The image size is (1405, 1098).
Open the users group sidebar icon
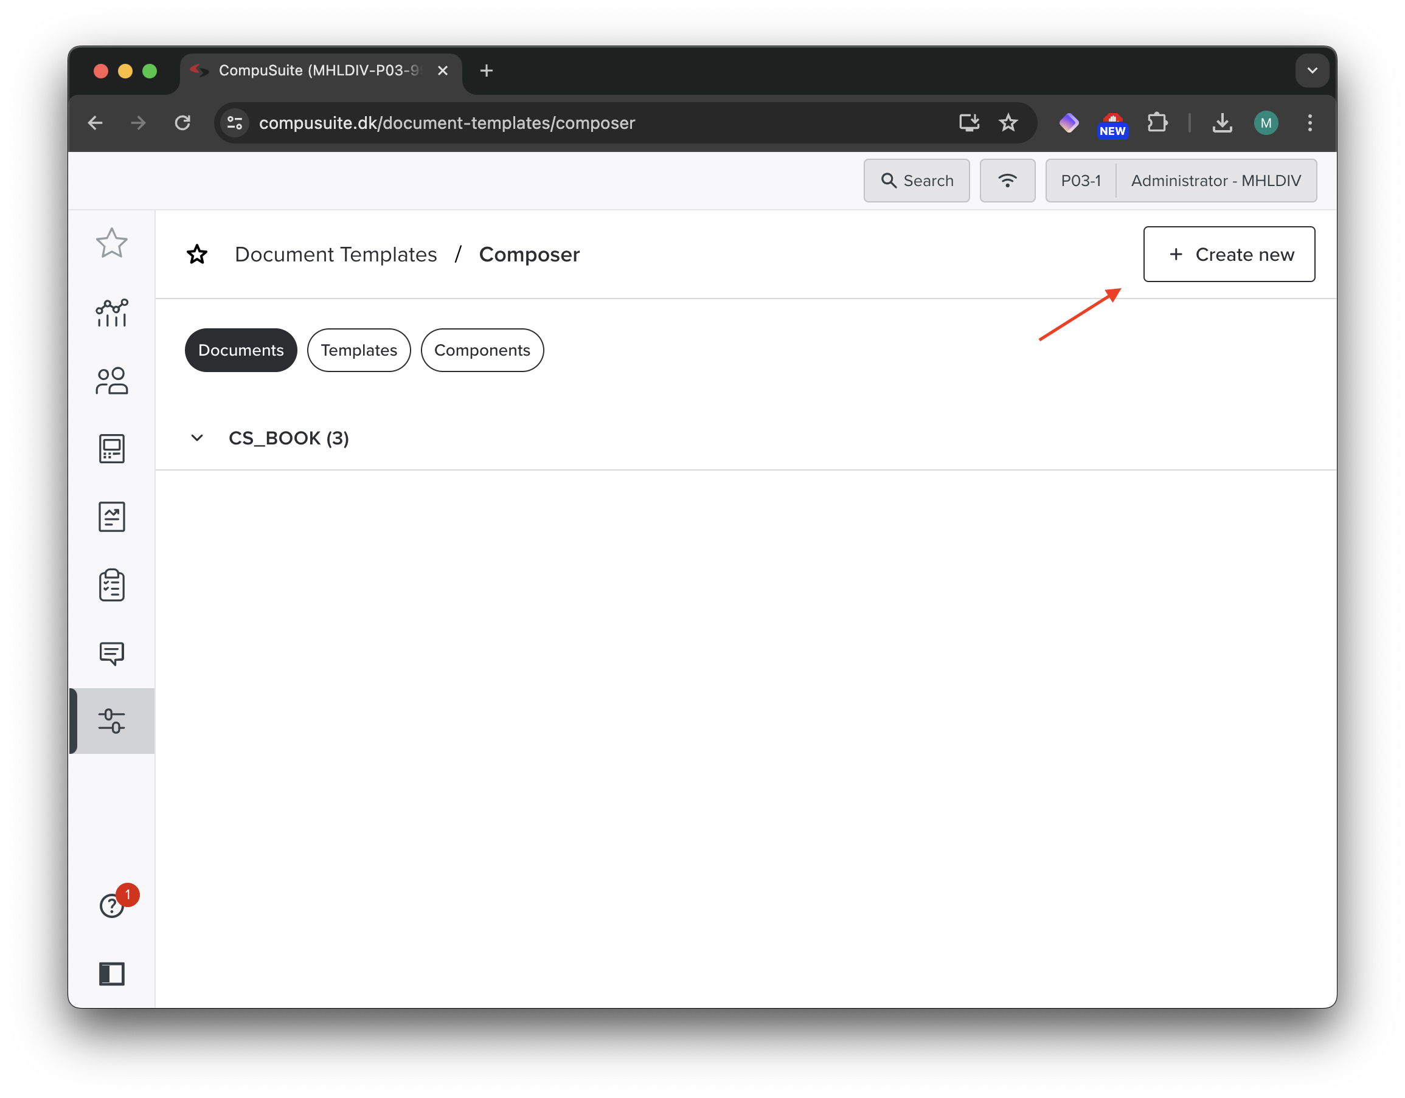[x=111, y=381]
